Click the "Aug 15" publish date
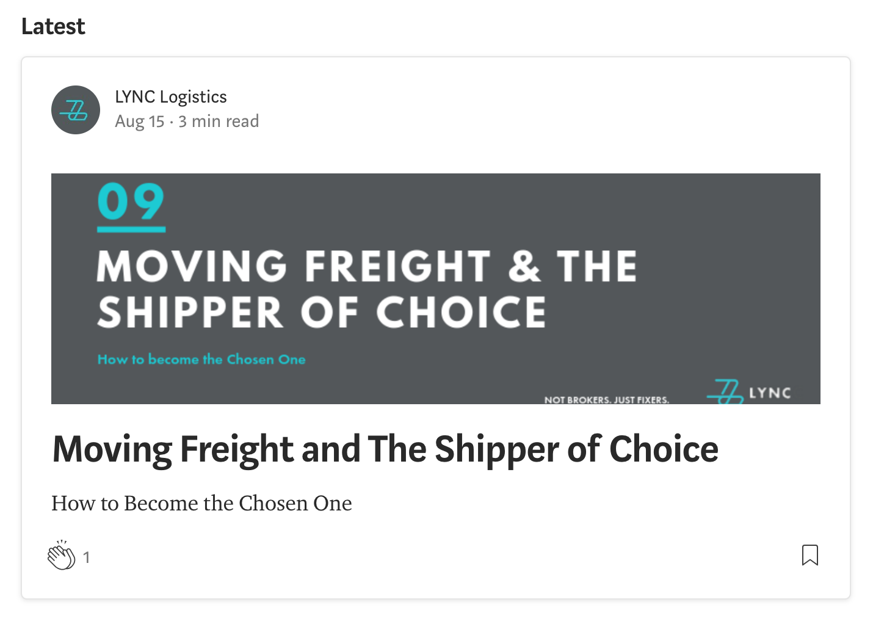Screen dimensions: 873x624 (x=140, y=122)
